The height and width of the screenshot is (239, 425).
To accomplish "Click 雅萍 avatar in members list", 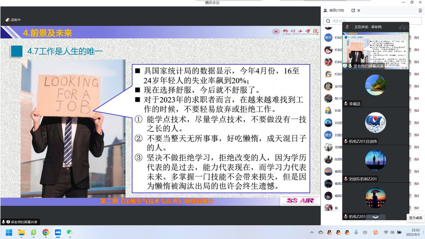I will 328,38.
